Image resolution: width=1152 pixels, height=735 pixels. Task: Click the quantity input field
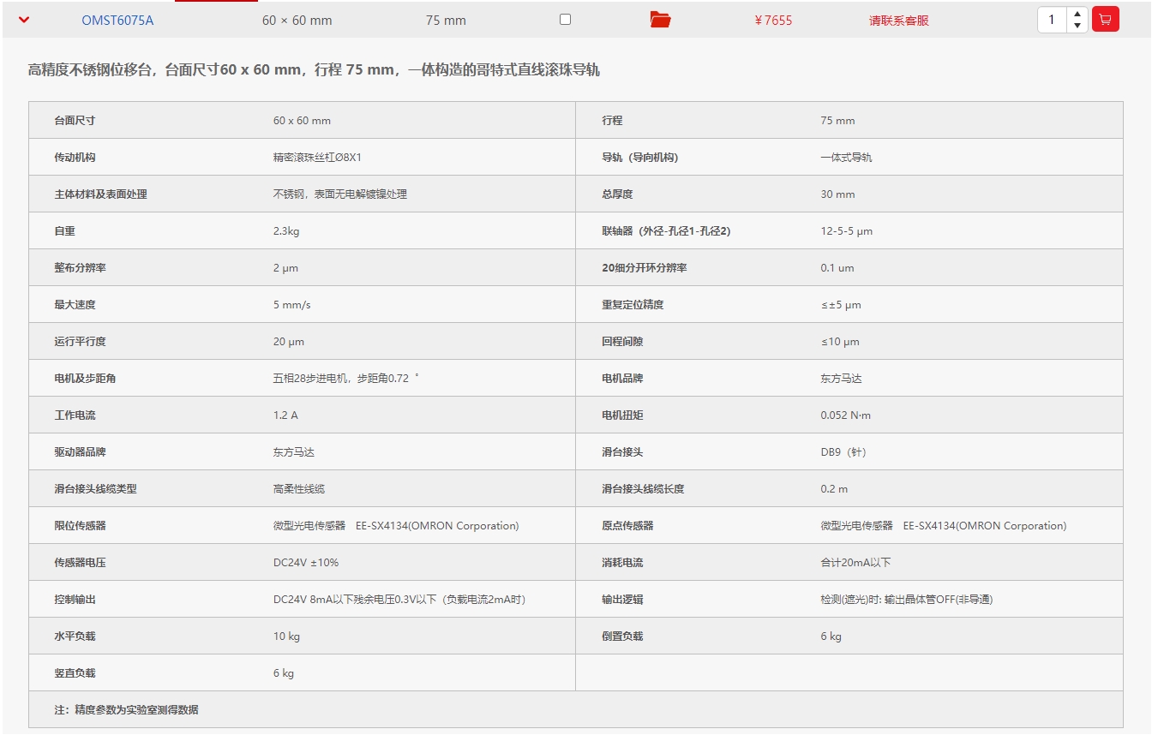click(x=1052, y=19)
